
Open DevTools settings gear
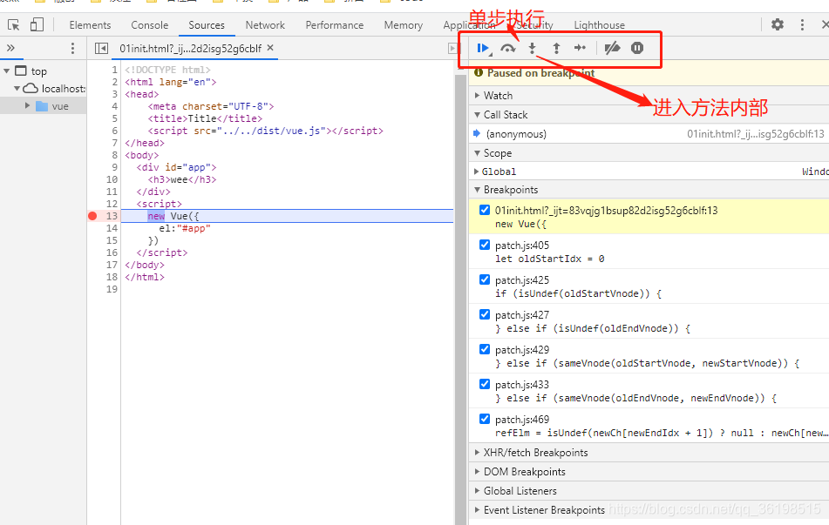click(x=778, y=24)
